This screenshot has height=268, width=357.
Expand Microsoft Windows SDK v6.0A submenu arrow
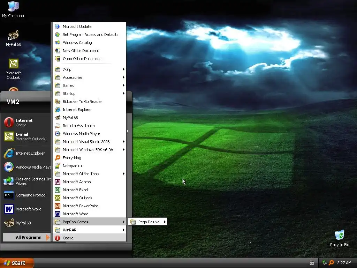click(x=124, y=149)
